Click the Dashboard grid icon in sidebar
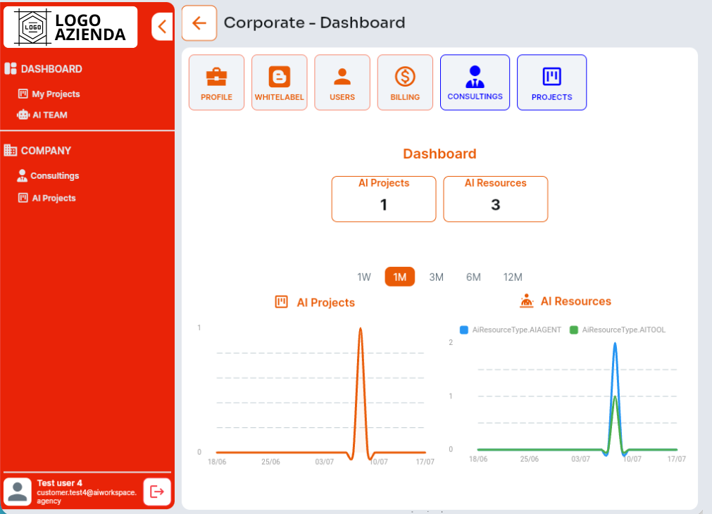The height and width of the screenshot is (514, 712). tap(11, 68)
